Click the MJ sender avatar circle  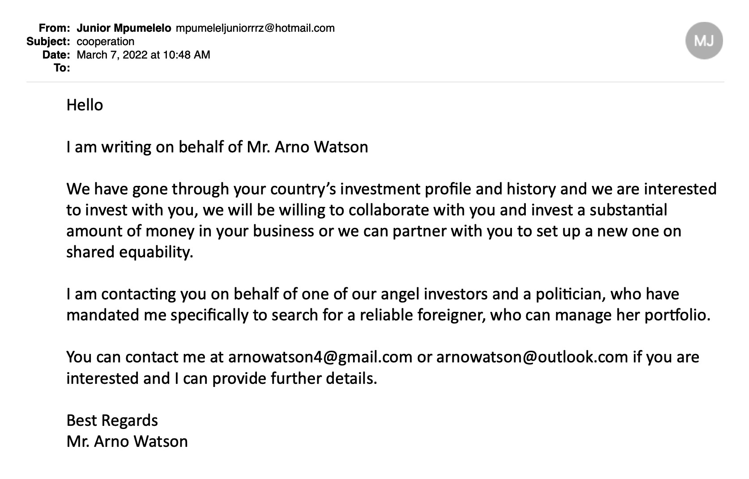pos(704,41)
